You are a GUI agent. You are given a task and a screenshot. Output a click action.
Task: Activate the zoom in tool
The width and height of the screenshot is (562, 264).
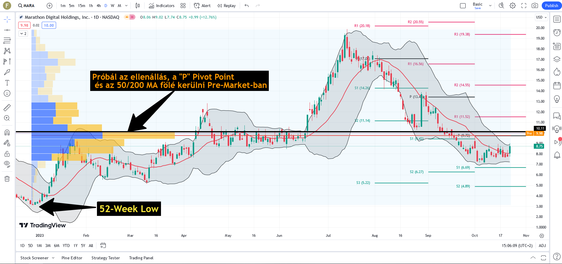7,118
